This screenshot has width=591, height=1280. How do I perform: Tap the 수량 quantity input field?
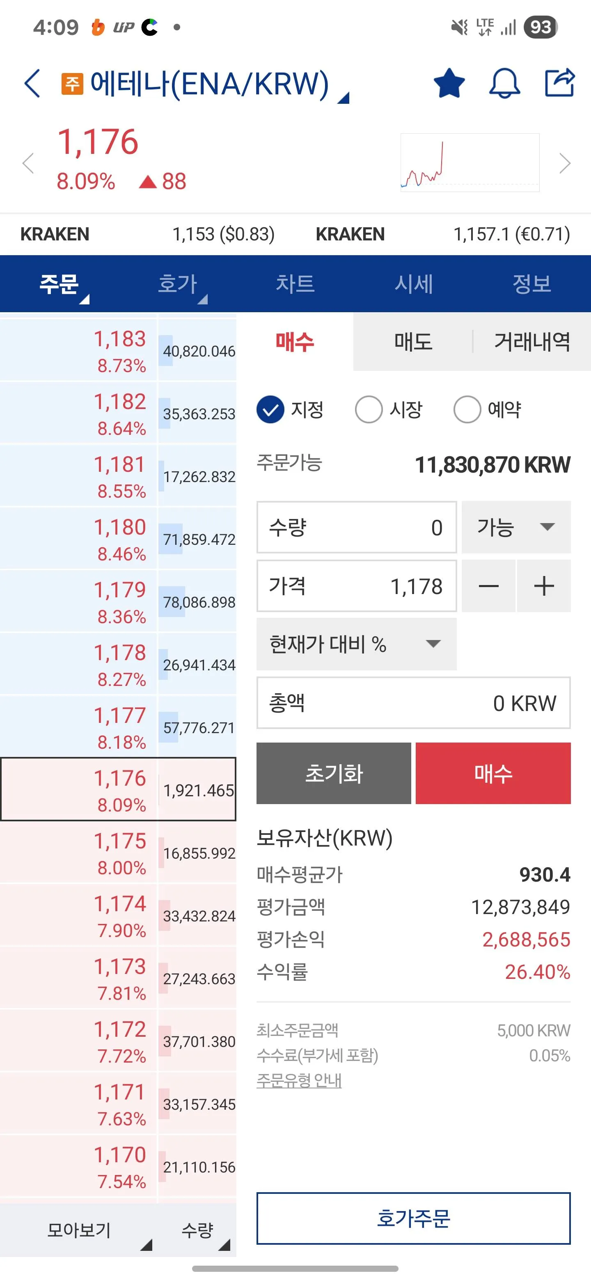pyautogui.click(x=356, y=527)
